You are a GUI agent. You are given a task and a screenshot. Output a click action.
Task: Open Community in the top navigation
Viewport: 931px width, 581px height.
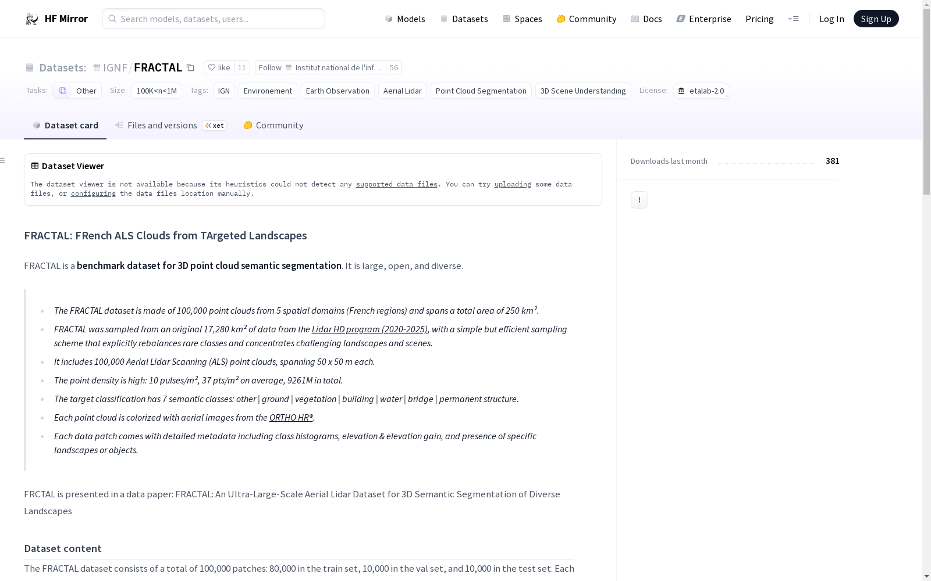[587, 19]
